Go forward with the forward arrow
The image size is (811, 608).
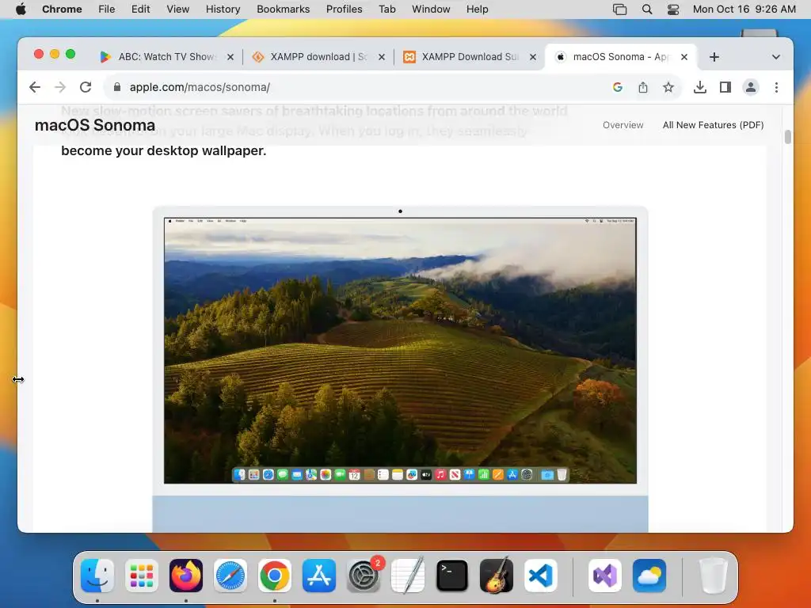click(60, 87)
